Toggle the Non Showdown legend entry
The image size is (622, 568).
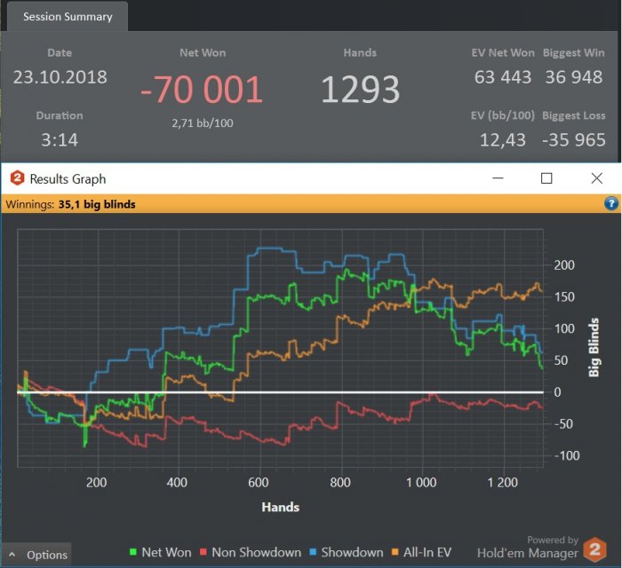(251, 552)
